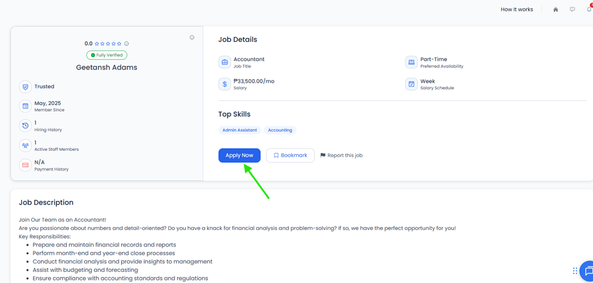Viewport: 593px width, 283px height.
Task: Open the floating chat widget button
Action: click(x=588, y=271)
